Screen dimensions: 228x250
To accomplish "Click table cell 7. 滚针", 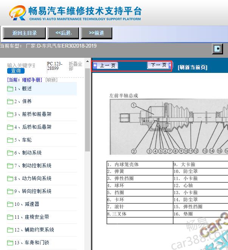I will 140,207.
